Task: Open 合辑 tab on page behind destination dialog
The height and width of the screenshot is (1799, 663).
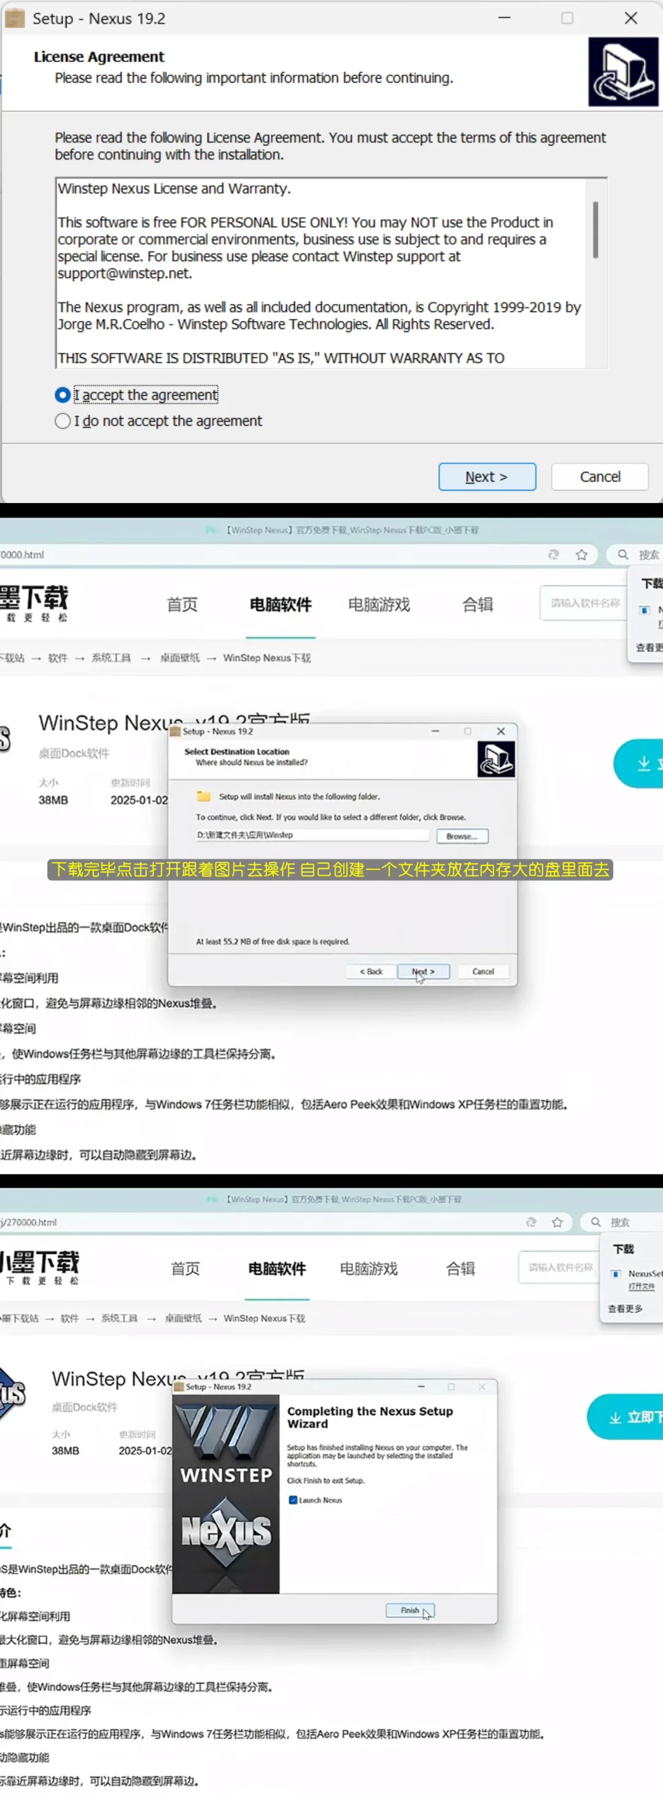Action: [478, 604]
